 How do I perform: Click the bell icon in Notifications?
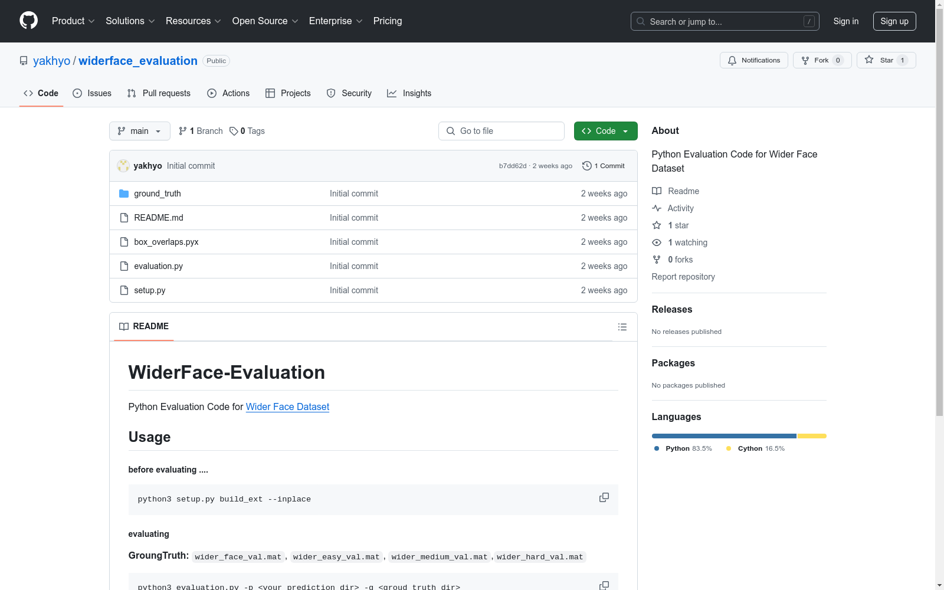(x=732, y=60)
